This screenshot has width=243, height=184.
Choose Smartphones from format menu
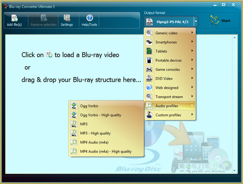(170, 42)
